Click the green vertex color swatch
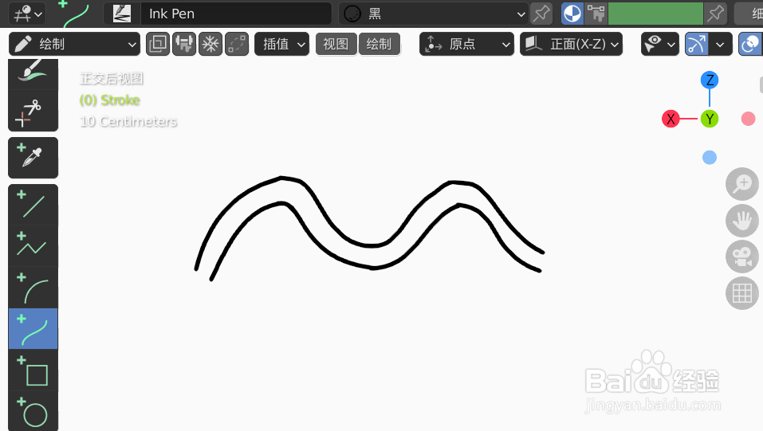This screenshot has width=763, height=431. [655, 14]
